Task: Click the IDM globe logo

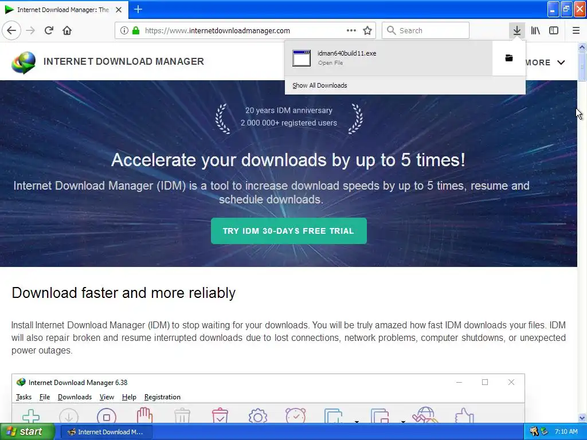Action: coord(24,62)
